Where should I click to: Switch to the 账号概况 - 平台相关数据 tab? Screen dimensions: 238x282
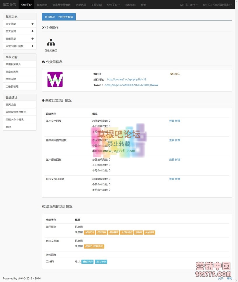pos(58,17)
